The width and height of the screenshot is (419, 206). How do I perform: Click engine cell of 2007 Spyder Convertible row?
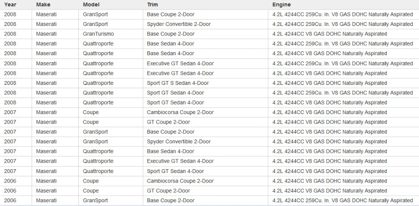329,142
